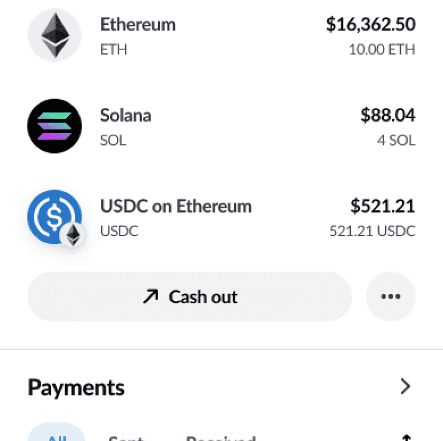Switch to the Received payments tab
The image size is (443, 441).
tap(221, 438)
